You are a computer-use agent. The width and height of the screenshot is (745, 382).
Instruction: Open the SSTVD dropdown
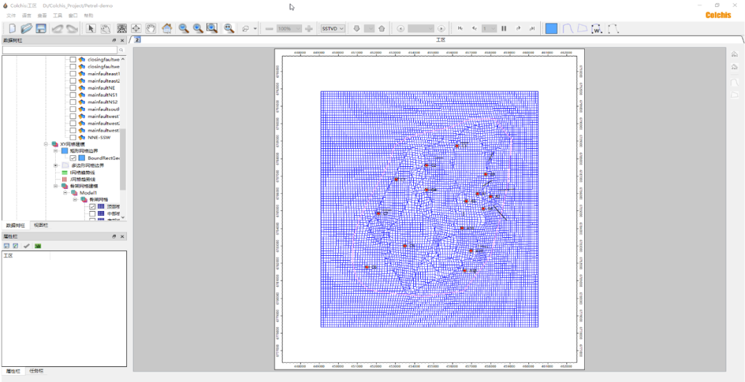(x=332, y=28)
